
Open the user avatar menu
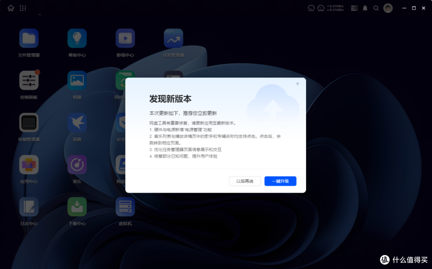click(388, 8)
